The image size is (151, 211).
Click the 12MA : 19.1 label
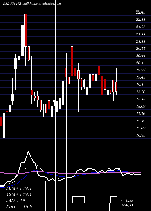pos(19,194)
